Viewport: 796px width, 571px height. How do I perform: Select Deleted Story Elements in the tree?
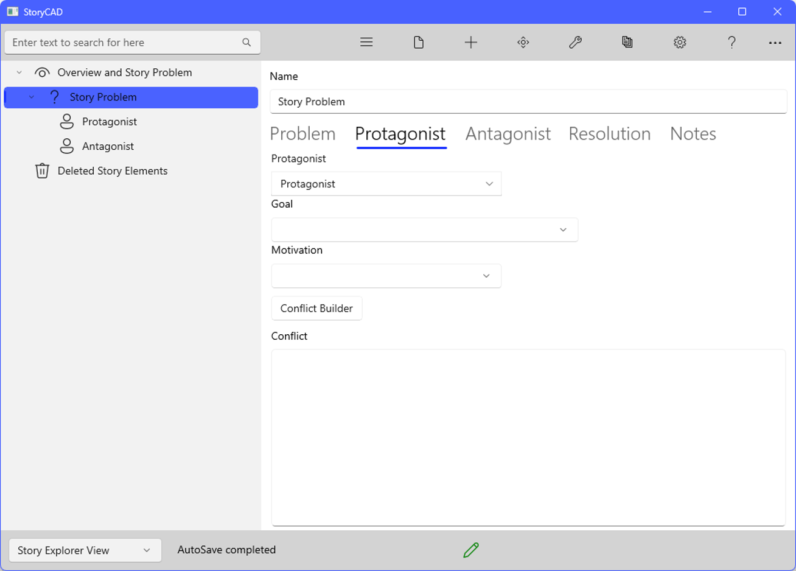pos(112,171)
